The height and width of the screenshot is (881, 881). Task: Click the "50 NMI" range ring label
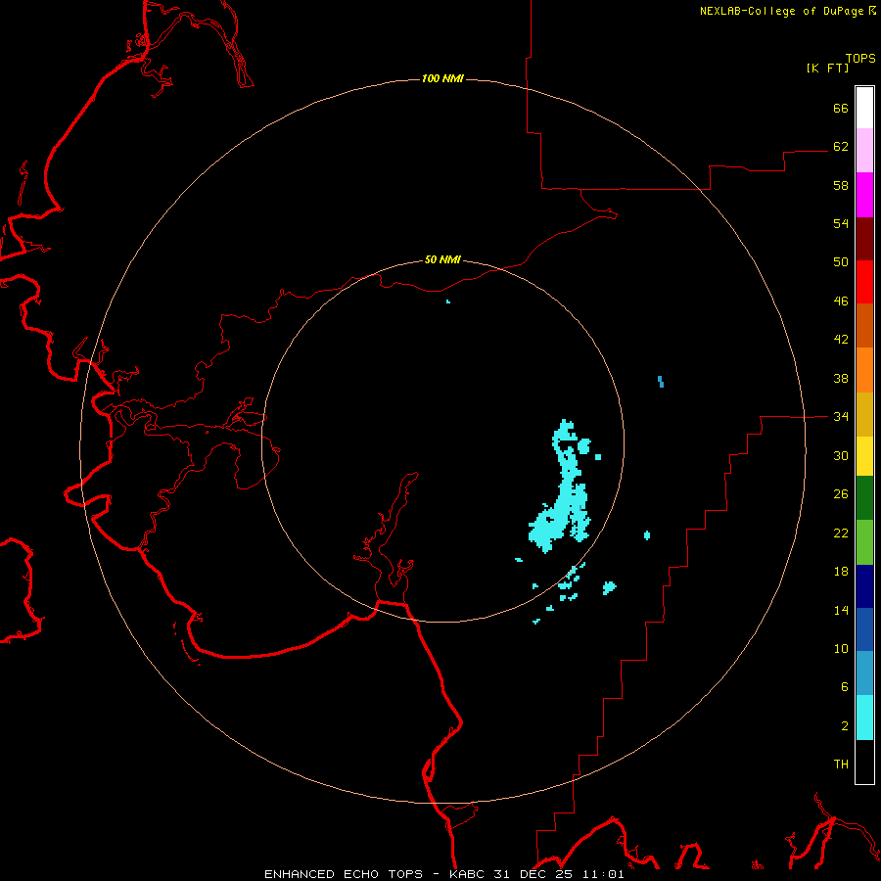click(442, 259)
